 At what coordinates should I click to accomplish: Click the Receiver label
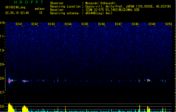[x=57, y=10]
